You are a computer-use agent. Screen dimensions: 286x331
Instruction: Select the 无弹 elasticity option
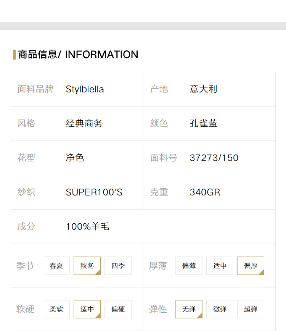(x=189, y=309)
